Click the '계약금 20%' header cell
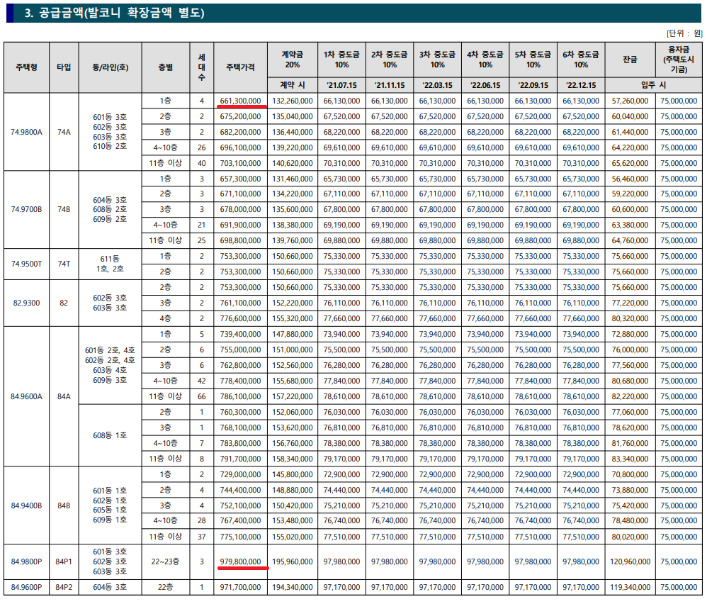 click(x=292, y=60)
